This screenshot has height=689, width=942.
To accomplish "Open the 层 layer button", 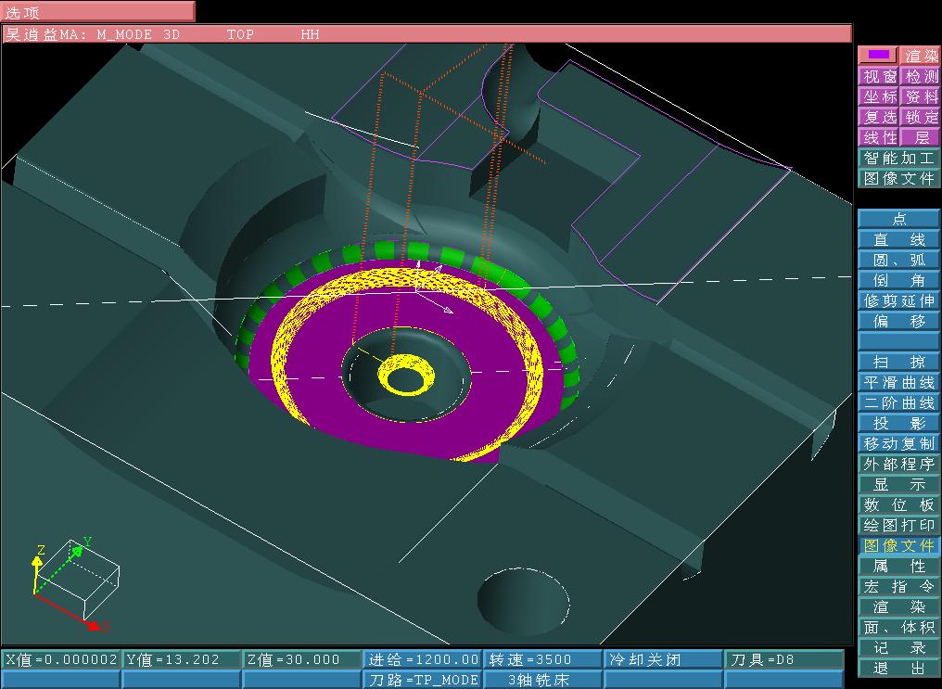I will (921, 137).
